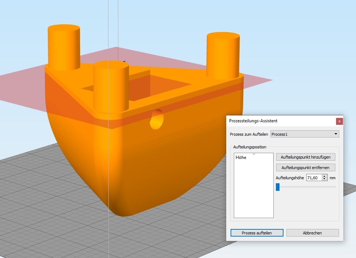The width and height of the screenshot is (356, 258).
Task: Open the 'Prozess zum Aufteilen' Process1 dropdown
Action: coord(305,134)
